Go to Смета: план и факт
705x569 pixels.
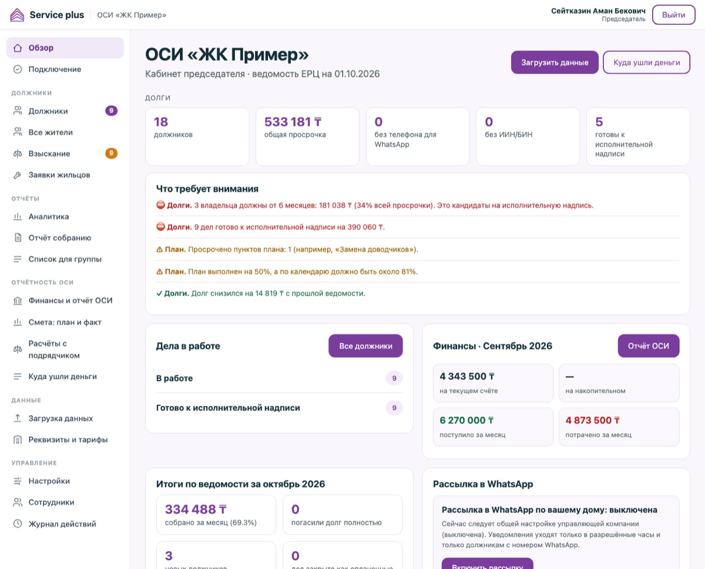[x=65, y=322]
